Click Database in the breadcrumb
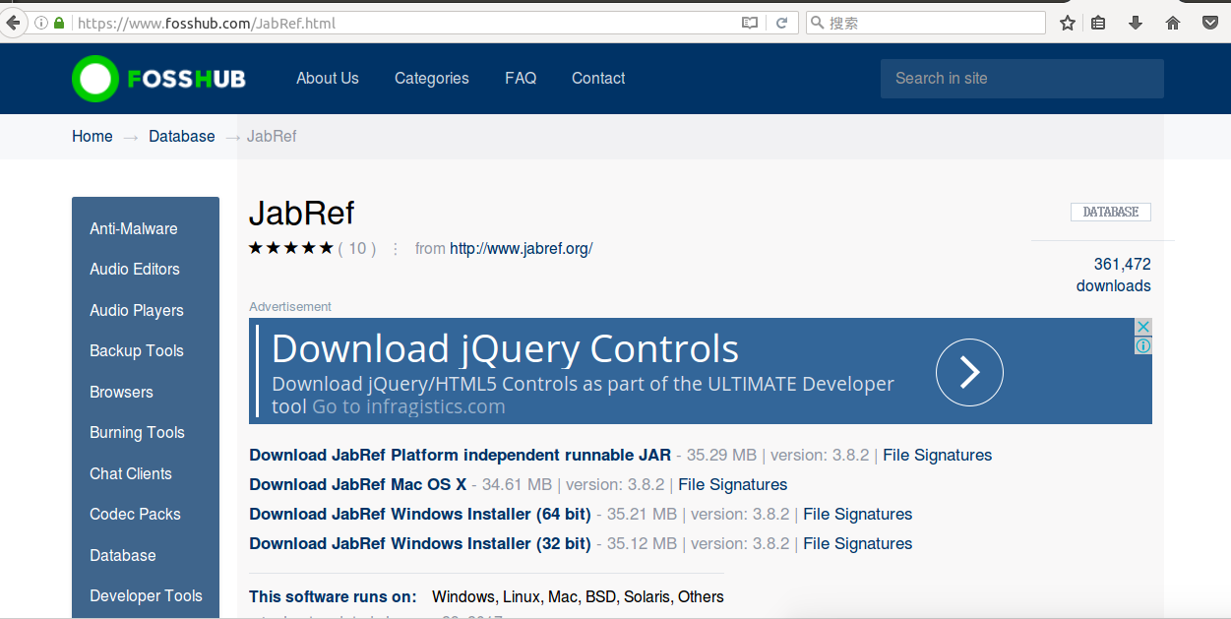The height and width of the screenshot is (619, 1231). (182, 137)
